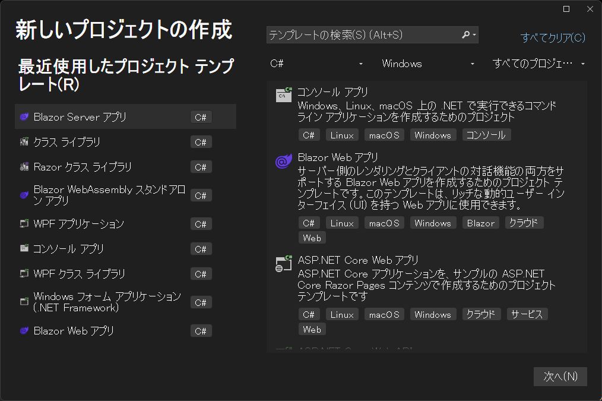Expand the search options dropdown arrow

point(474,35)
